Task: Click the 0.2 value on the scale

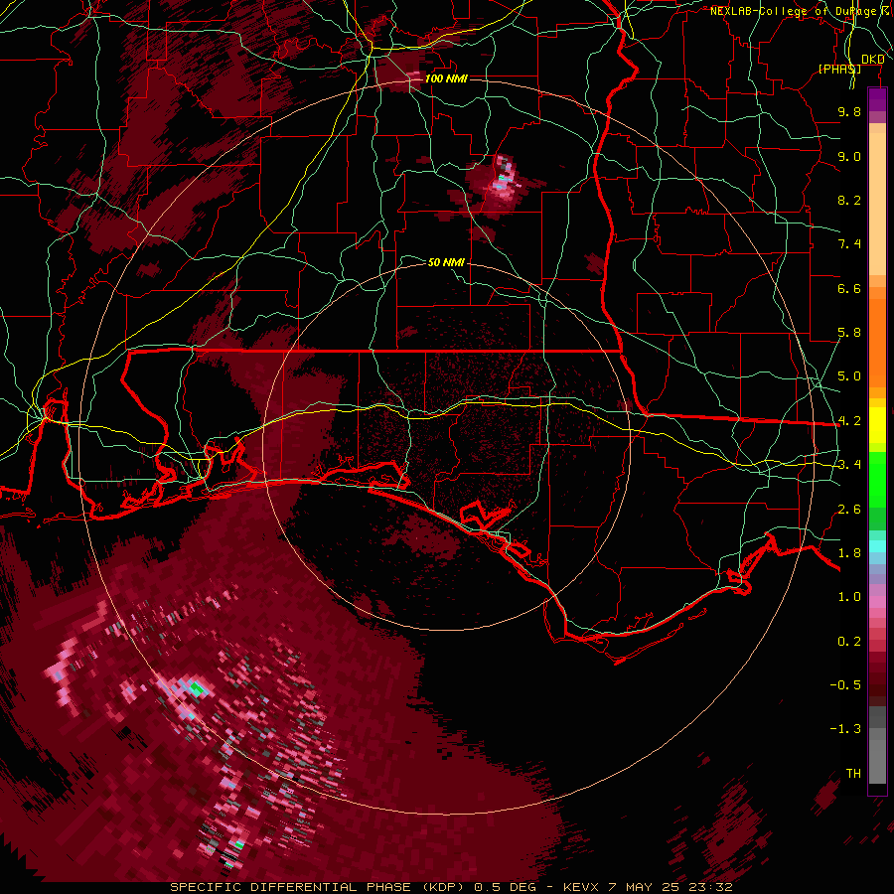Action: [849, 642]
